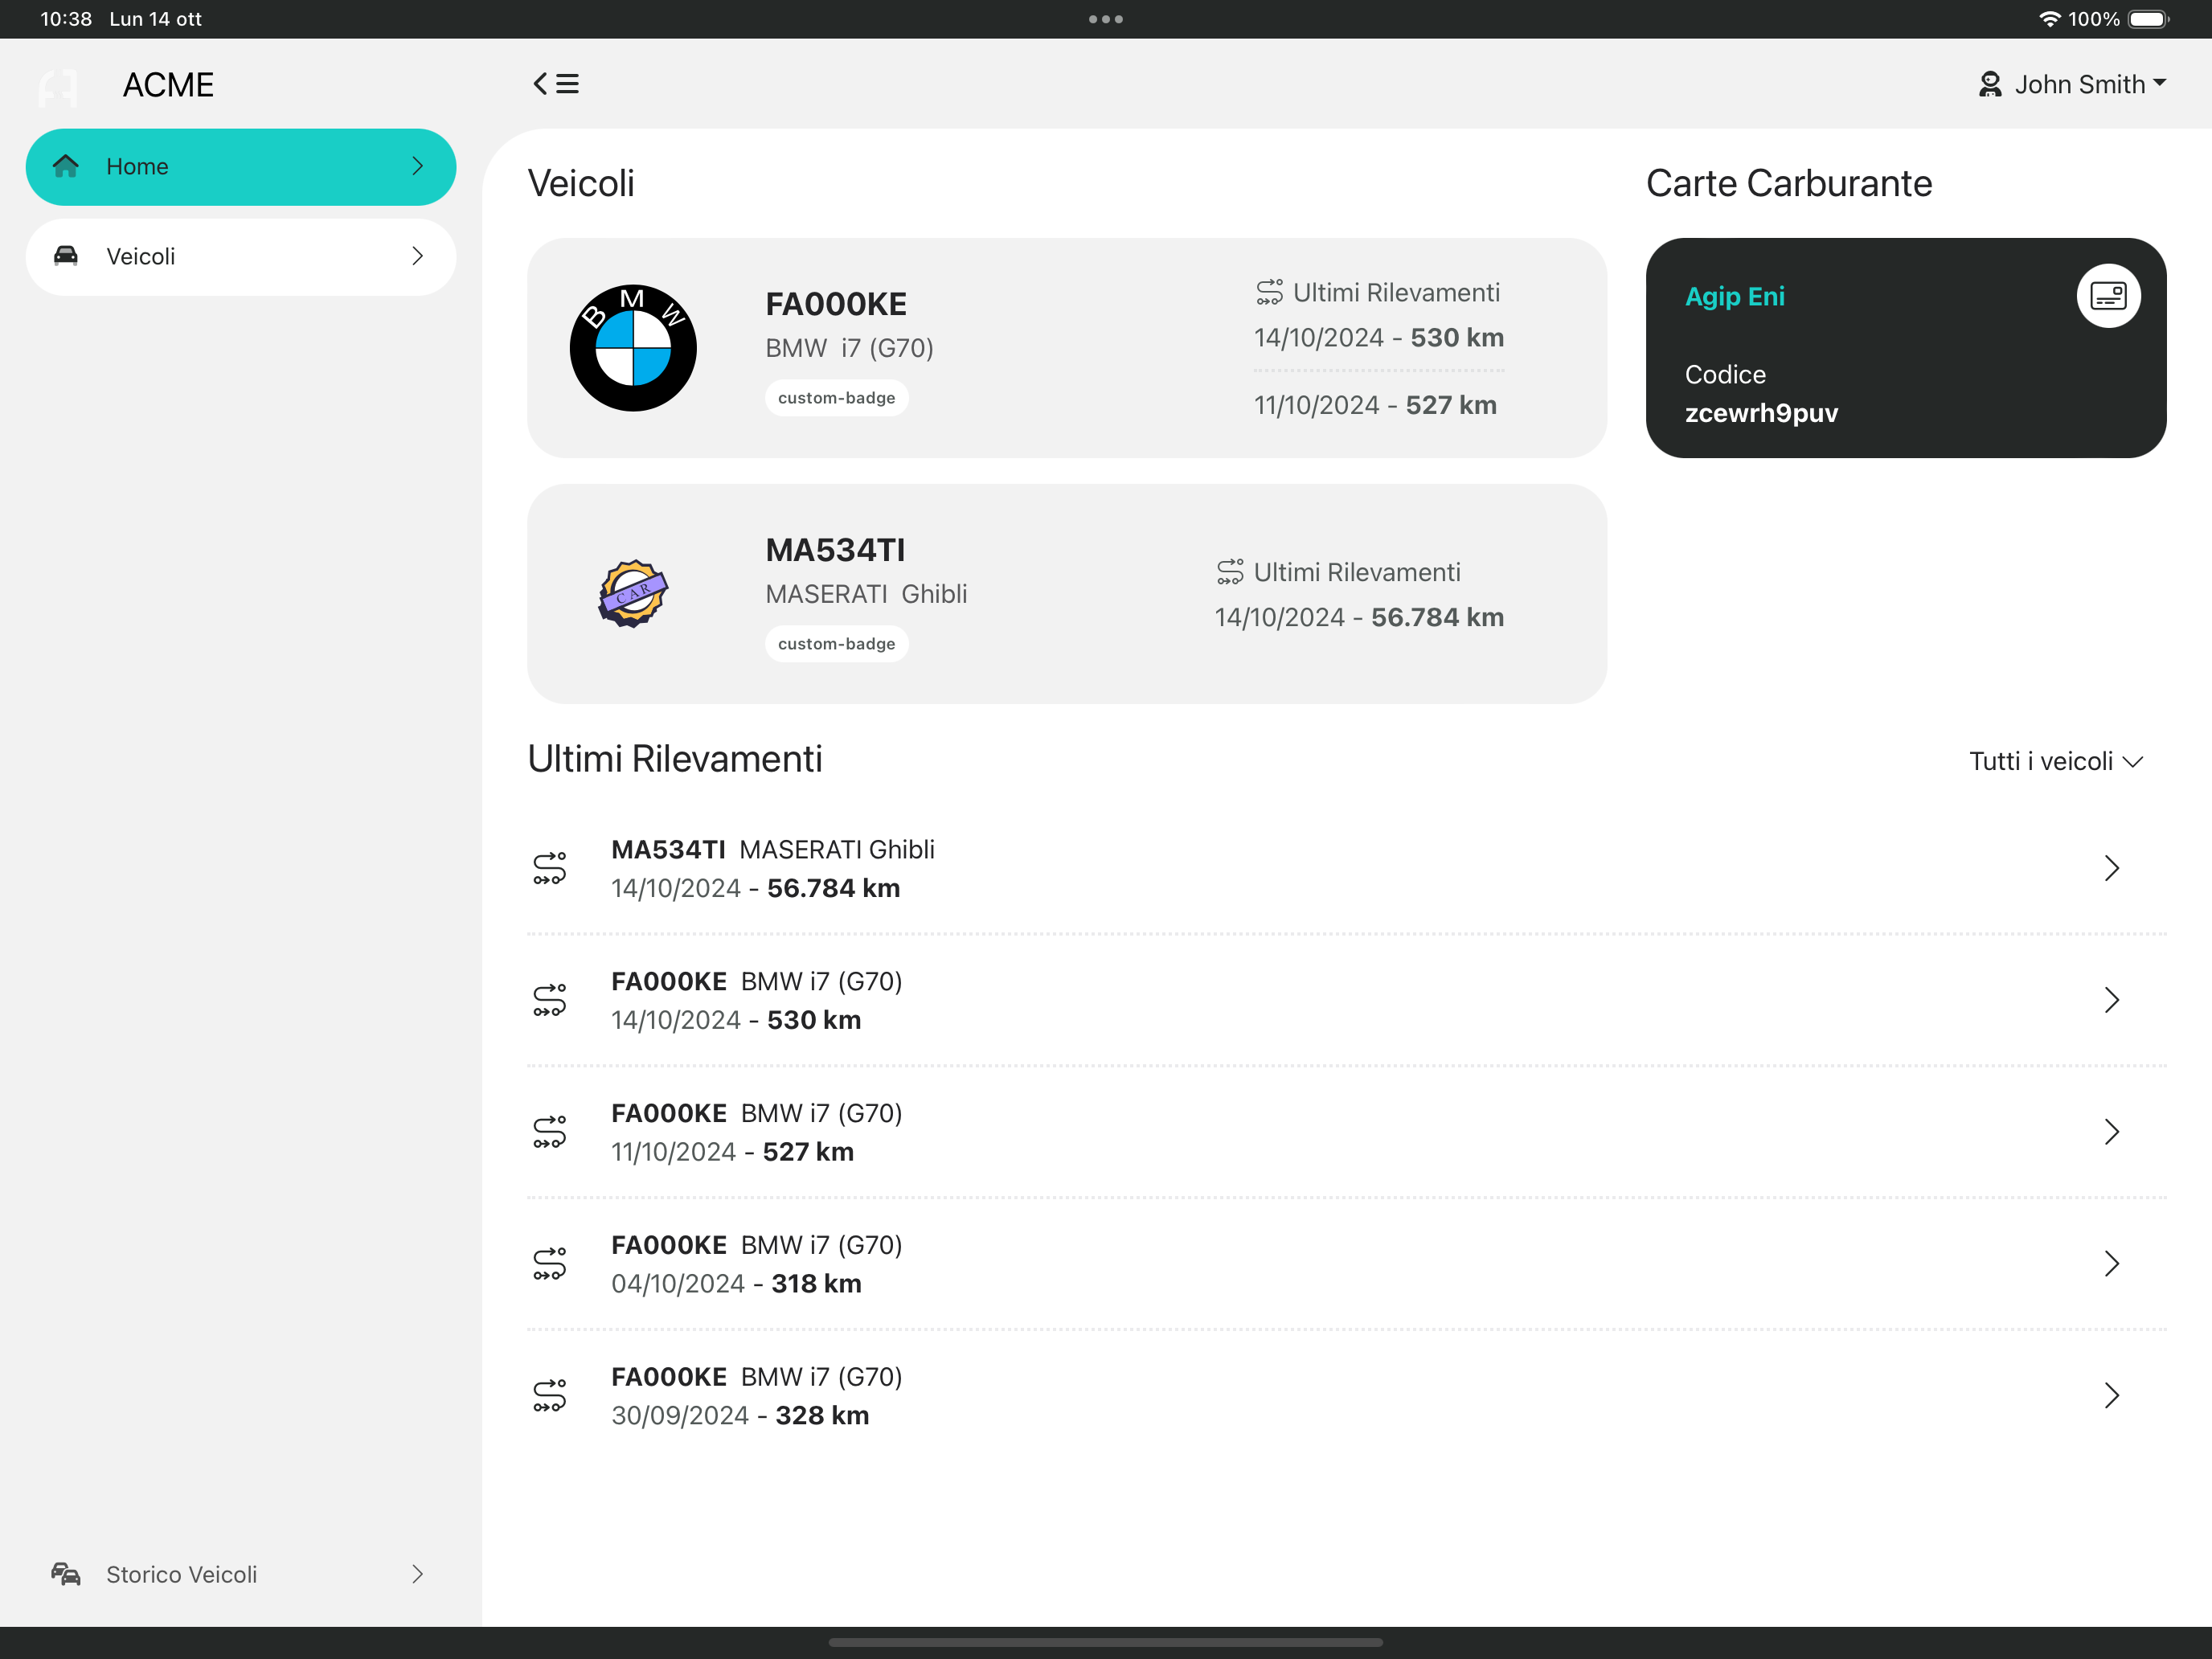Screen dimensions: 2212x1659
Task: Click the Veicoli section heading
Action: pyautogui.click(x=581, y=183)
